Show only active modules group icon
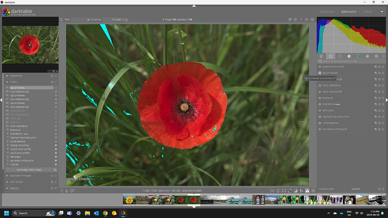Image resolution: width=388 pixels, height=218 pixels. click(331, 56)
